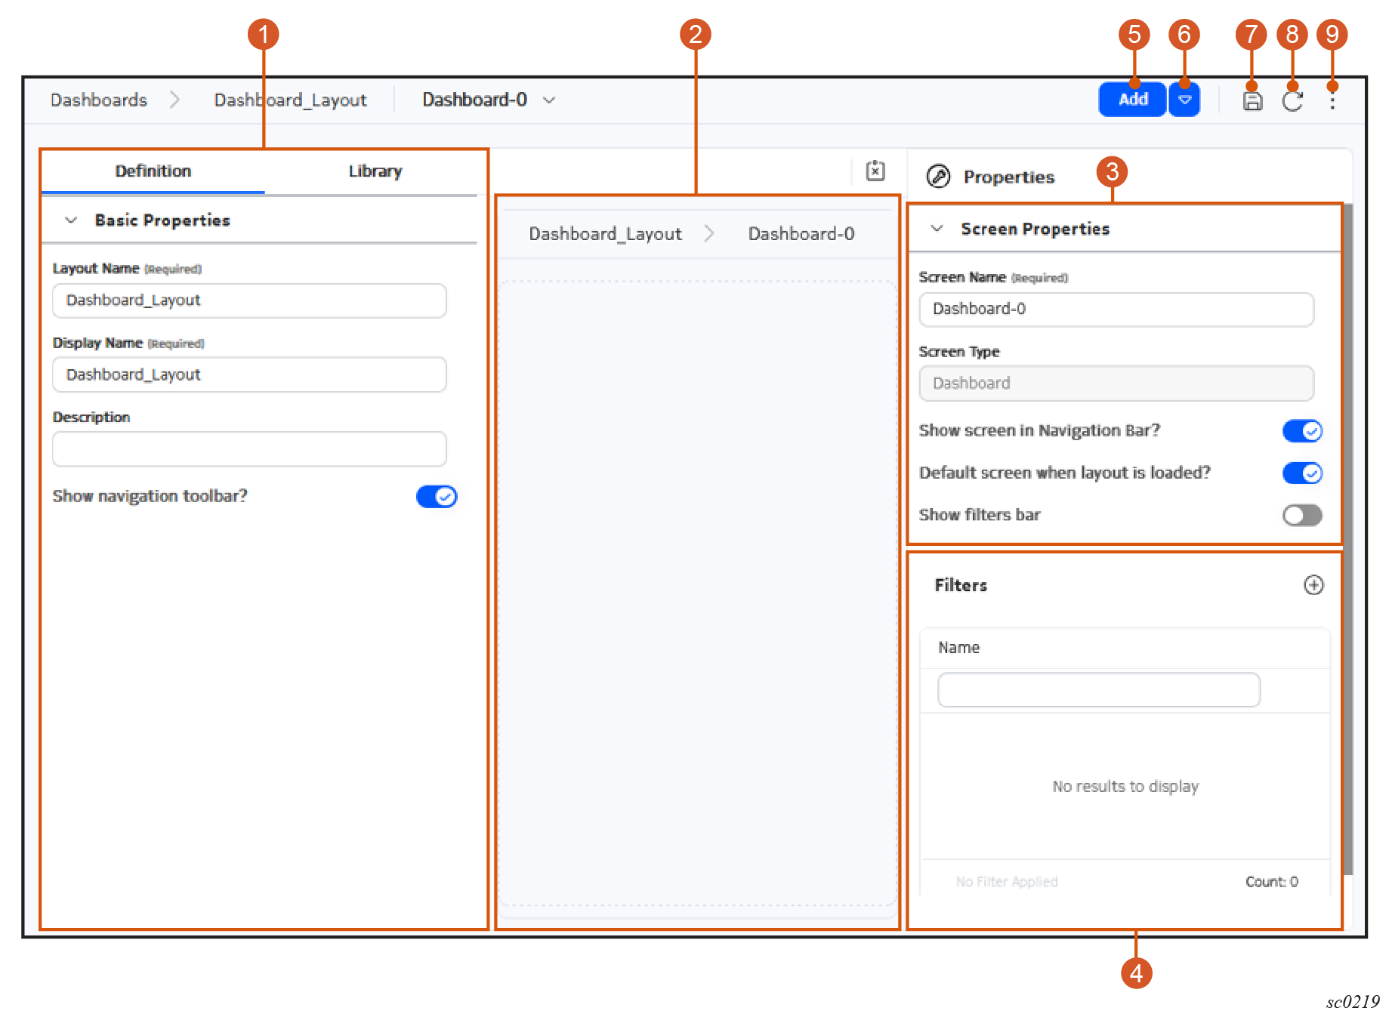The image size is (1389, 1014).
Task: Collapse the Basic Properties section
Action: [x=71, y=220]
